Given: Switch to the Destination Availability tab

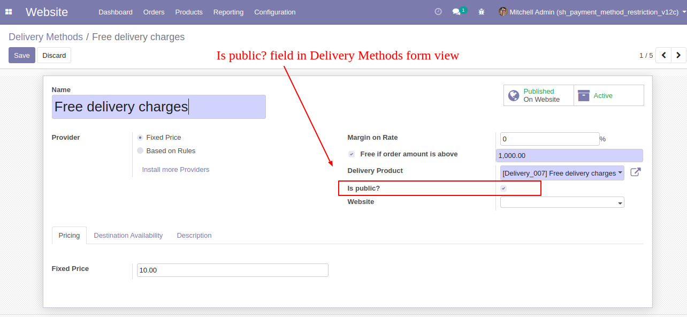Looking at the screenshot, I should pyautogui.click(x=128, y=236).
